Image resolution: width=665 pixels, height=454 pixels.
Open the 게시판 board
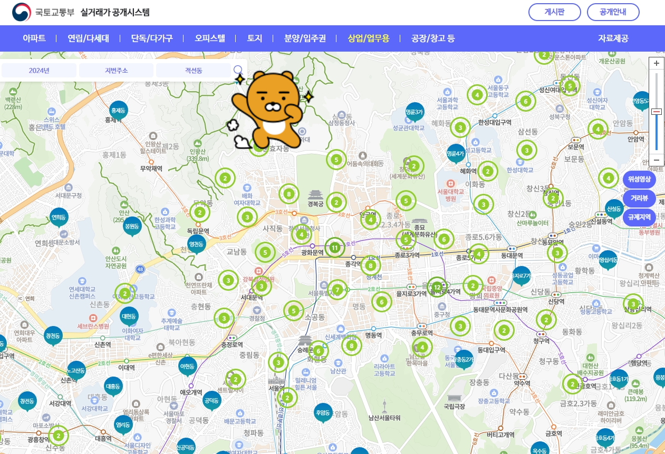[554, 12]
